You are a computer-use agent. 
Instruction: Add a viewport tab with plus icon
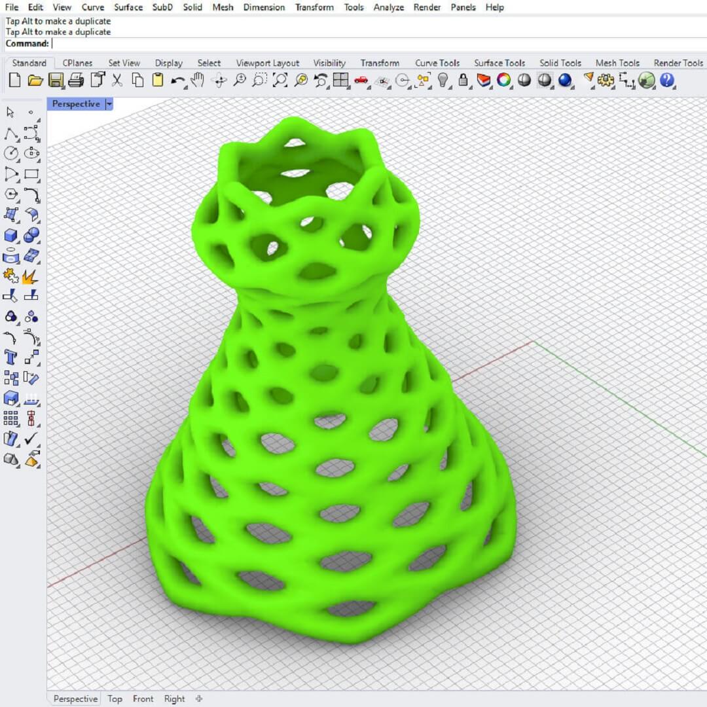pos(199,699)
